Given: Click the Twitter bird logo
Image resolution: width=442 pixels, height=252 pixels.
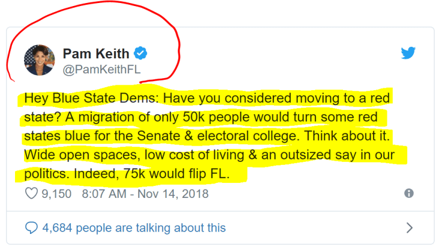Looking at the screenshot, I should (408, 54).
